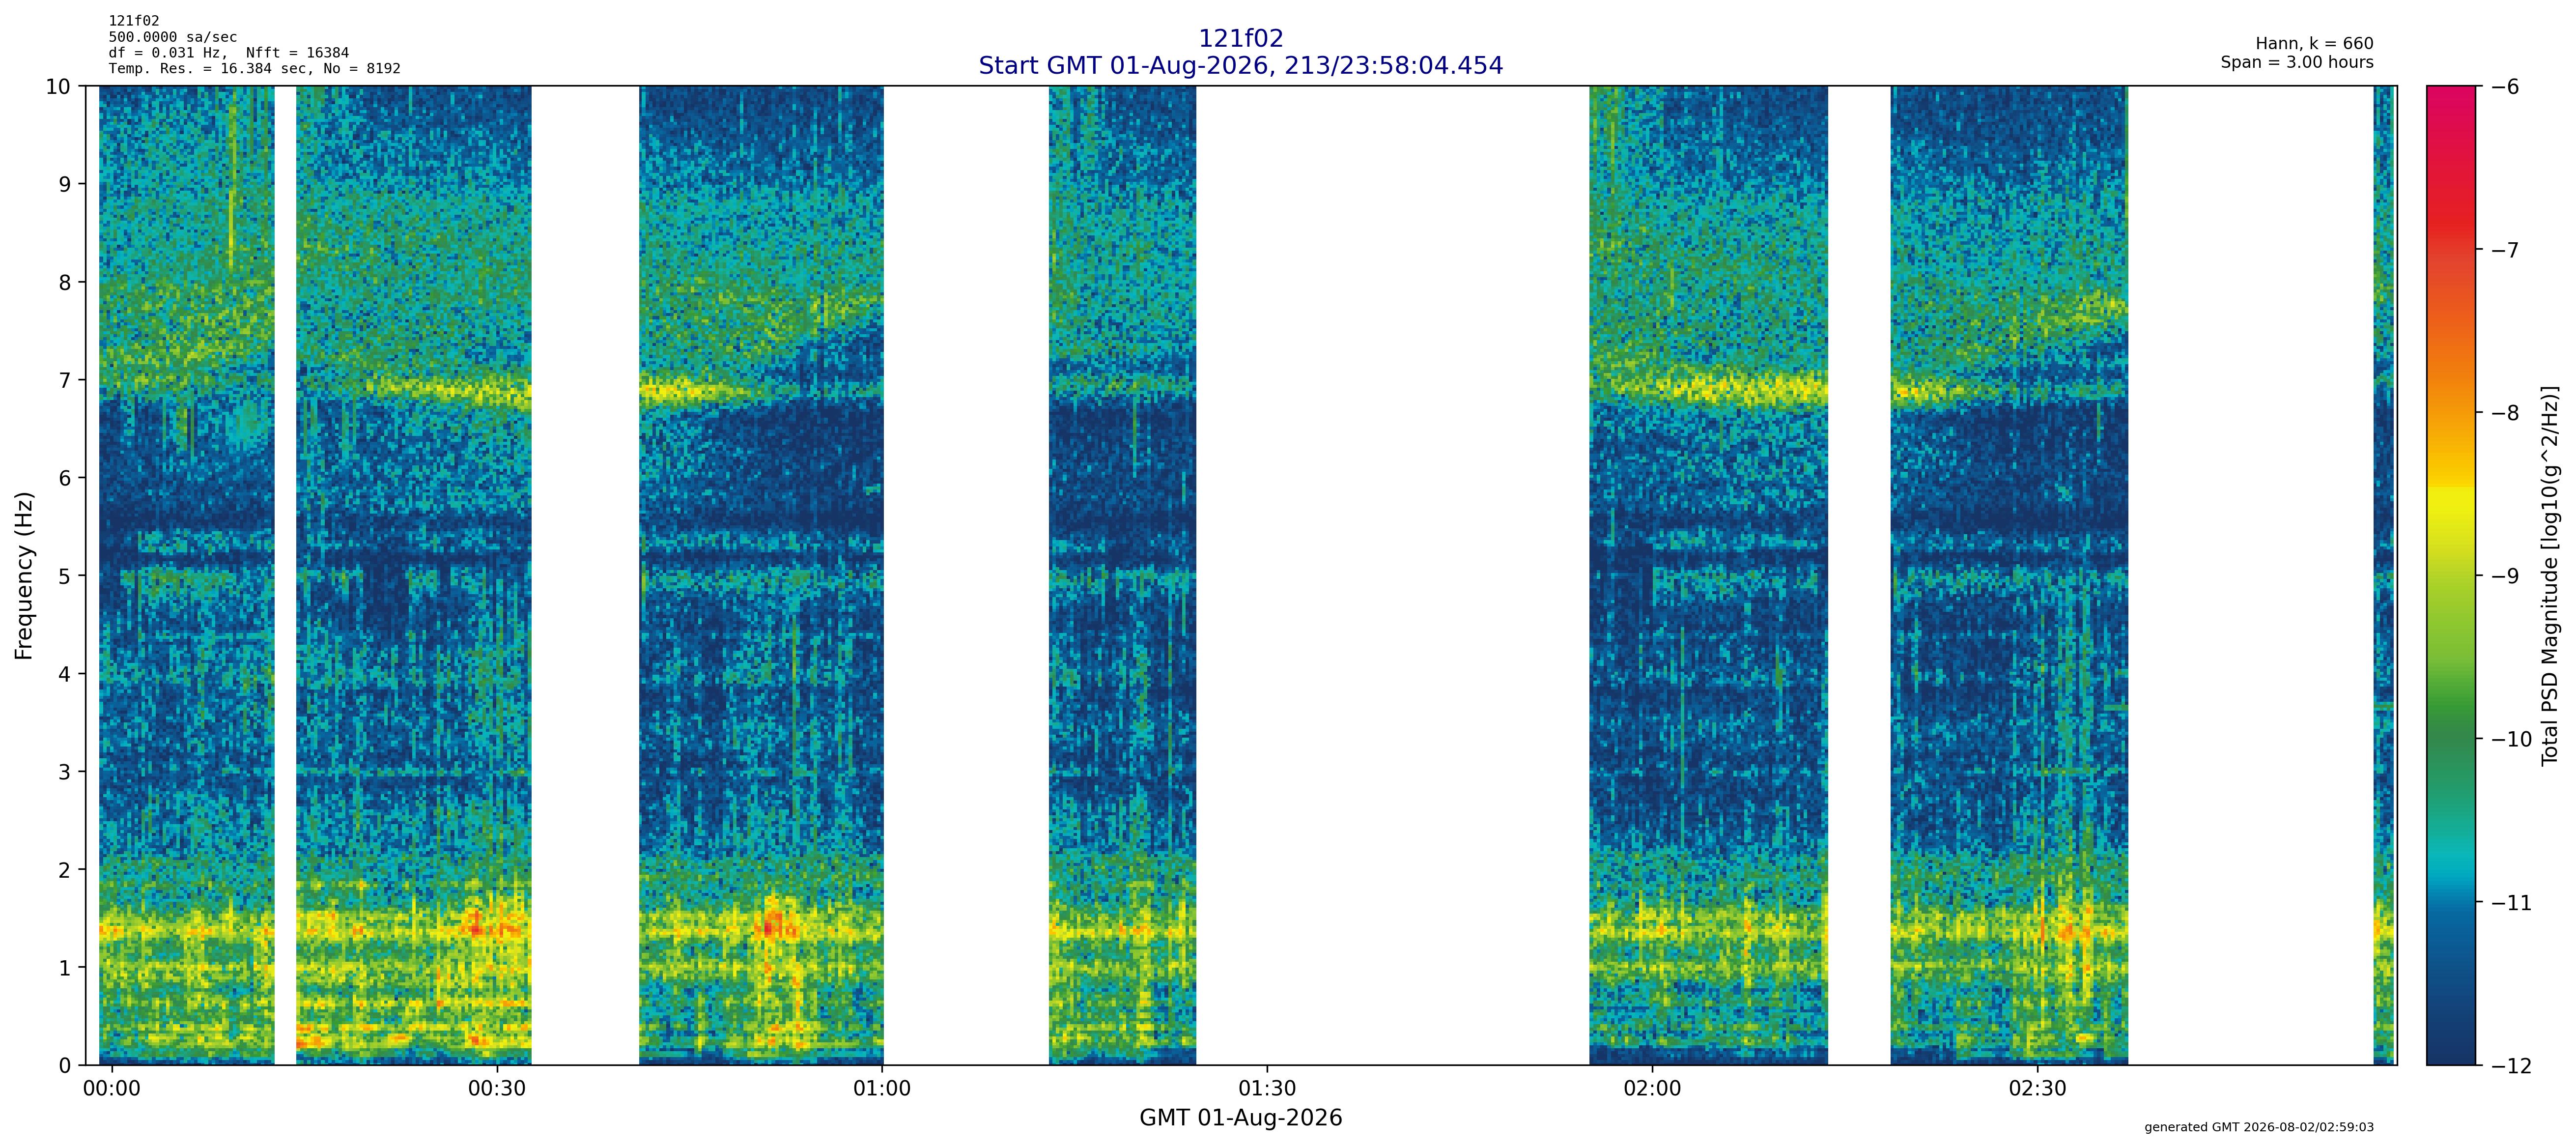2576x1148 pixels.
Task: Click the frequency axis tick label "5"
Action: pyautogui.click(x=64, y=576)
